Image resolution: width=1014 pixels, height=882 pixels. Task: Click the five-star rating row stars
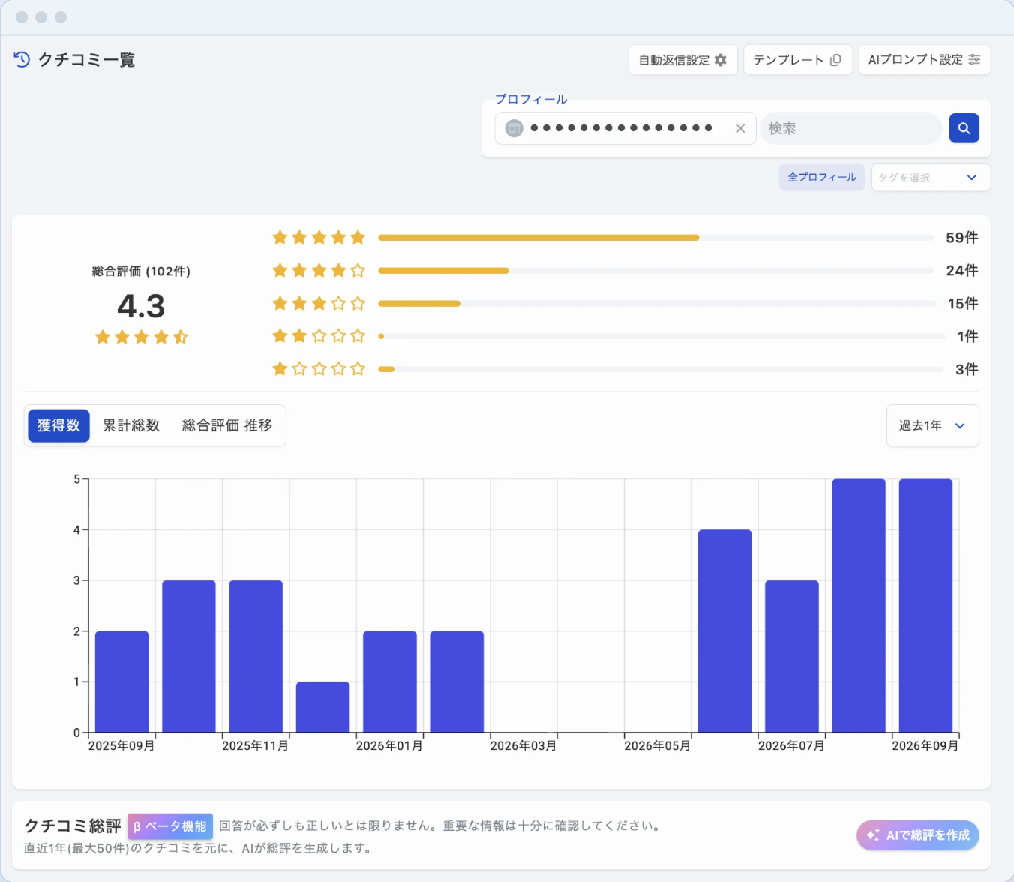(319, 238)
